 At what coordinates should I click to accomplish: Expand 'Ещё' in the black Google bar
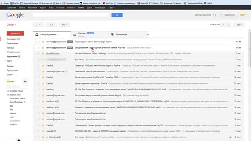[111, 7]
